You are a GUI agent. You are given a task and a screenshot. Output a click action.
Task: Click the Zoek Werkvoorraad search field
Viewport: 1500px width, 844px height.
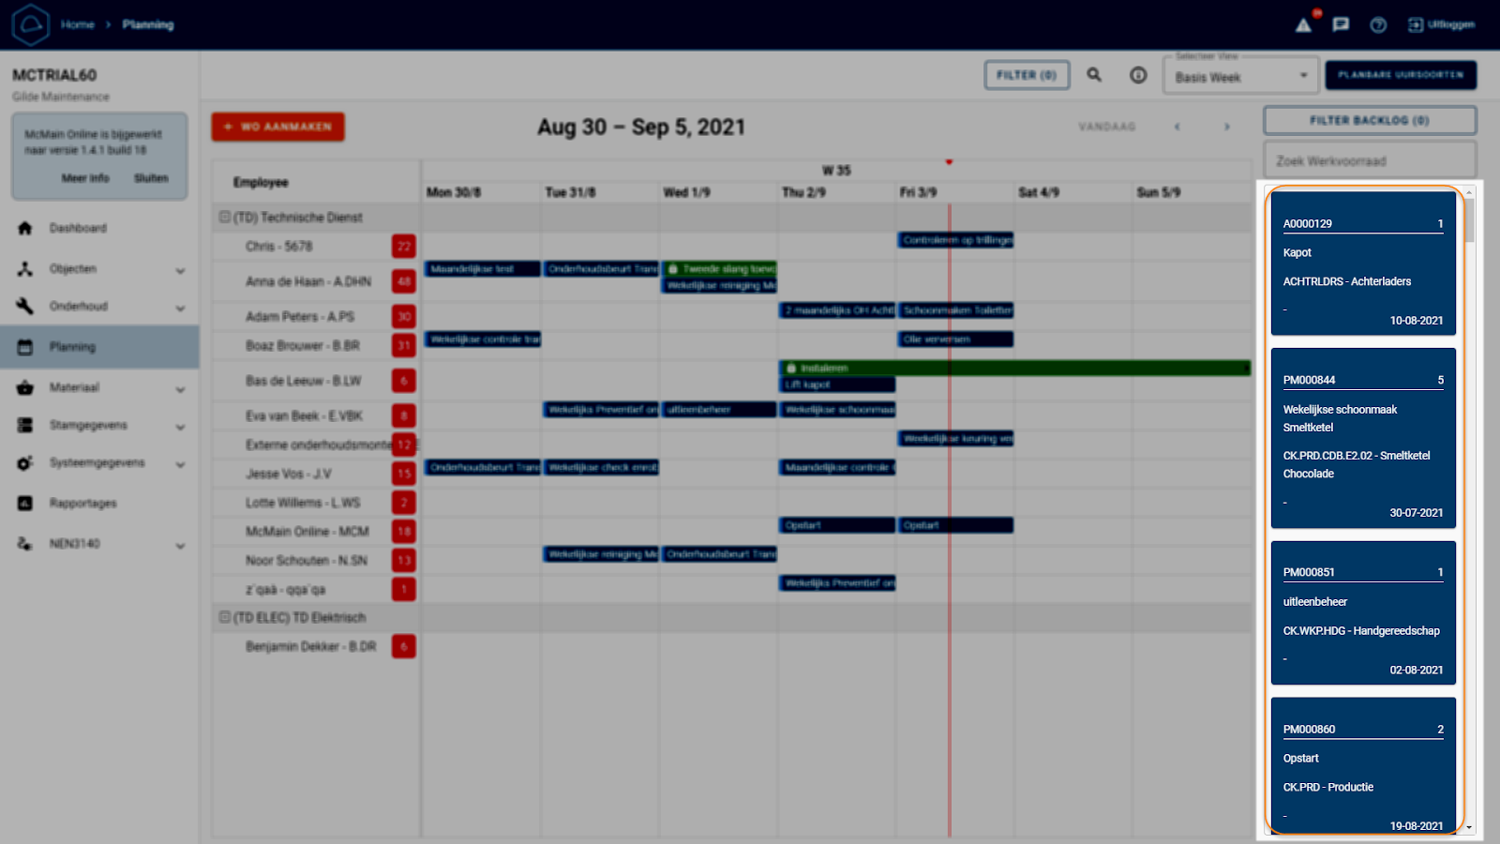(x=1369, y=161)
